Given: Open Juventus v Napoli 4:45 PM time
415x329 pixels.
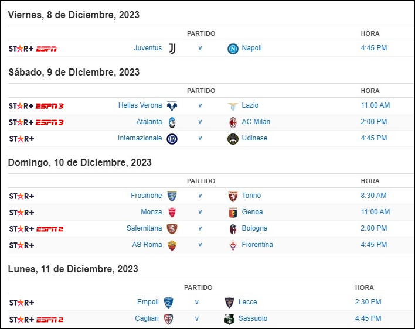Looking at the screenshot, I should pyautogui.click(x=374, y=48).
